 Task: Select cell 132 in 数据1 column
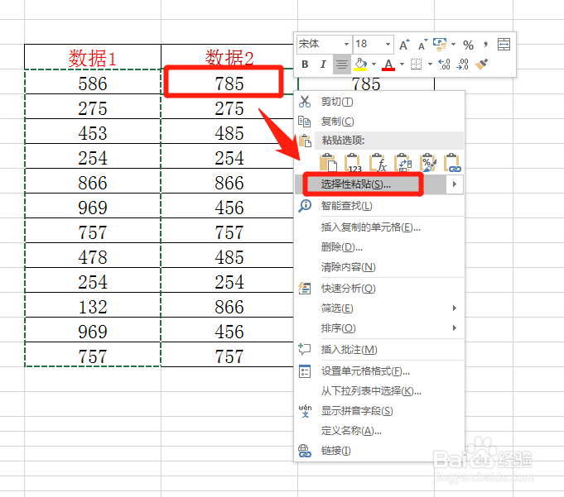pos(93,305)
